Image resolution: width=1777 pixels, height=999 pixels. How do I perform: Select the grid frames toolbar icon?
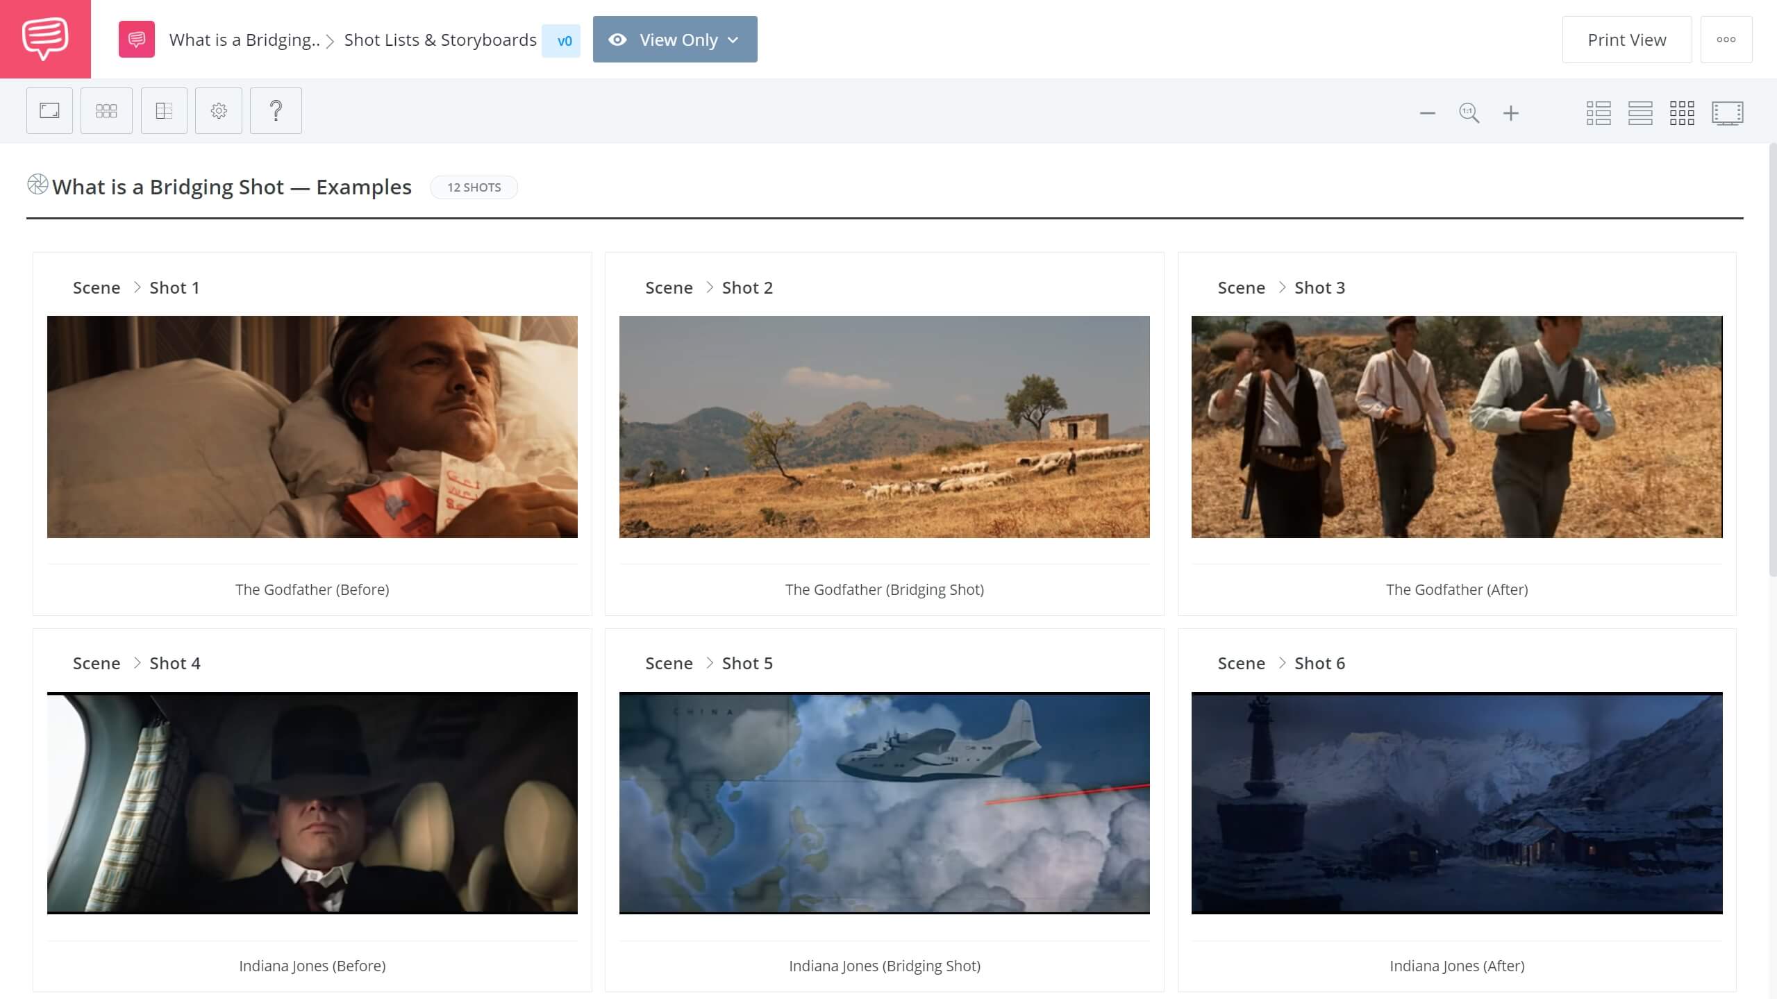point(106,110)
